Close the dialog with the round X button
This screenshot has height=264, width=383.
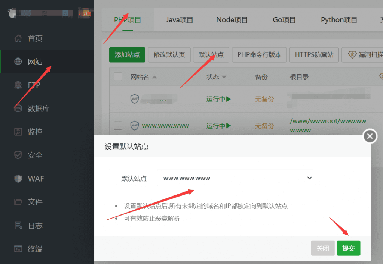[x=370, y=136]
